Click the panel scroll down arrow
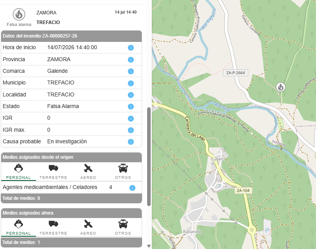Screen dimensions: 316x249 (x=149, y=246)
